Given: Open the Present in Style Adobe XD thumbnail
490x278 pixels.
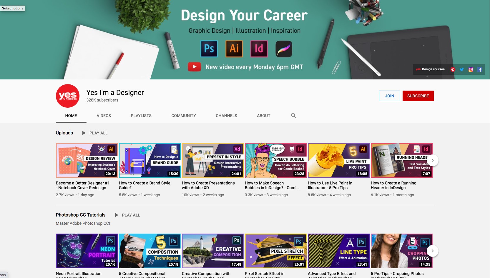Looking at the screenshot, I should point(213,160).
